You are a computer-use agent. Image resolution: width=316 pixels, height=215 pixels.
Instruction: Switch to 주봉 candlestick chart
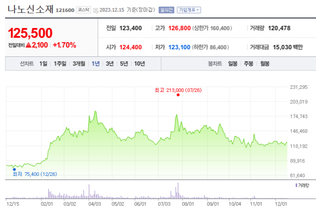tap(248, 64)
